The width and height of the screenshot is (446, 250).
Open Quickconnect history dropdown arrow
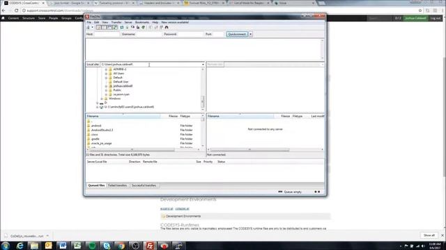[x=251, y=34]
